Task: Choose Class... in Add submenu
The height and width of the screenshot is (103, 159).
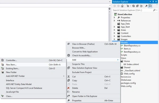Action: pos(33,96)
